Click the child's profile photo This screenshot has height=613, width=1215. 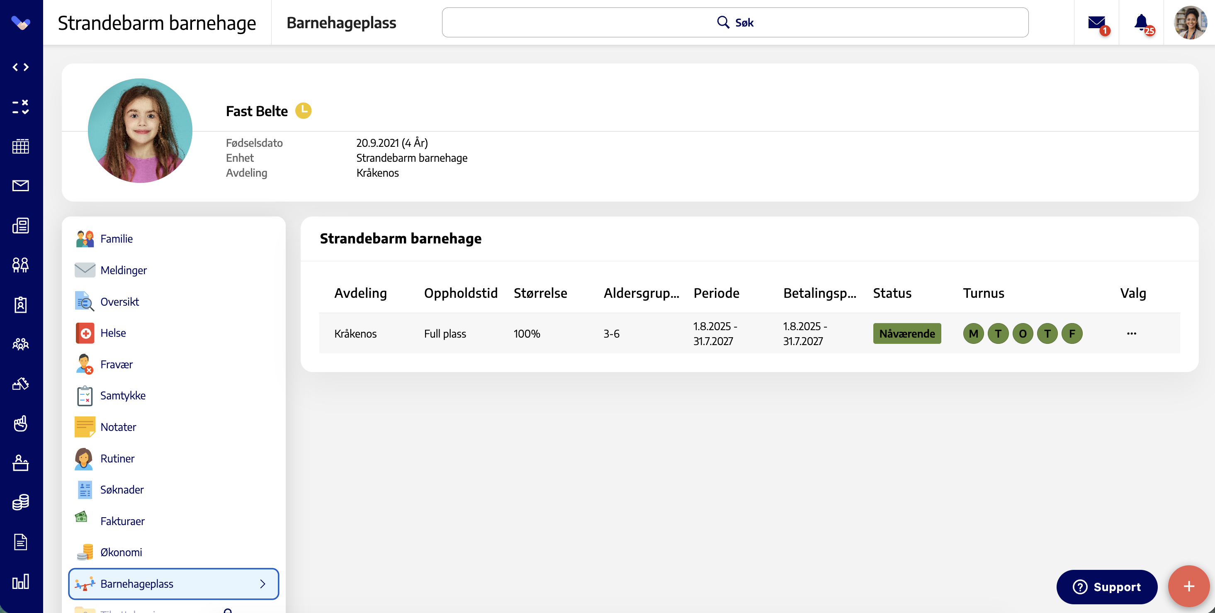pos(140,131)
